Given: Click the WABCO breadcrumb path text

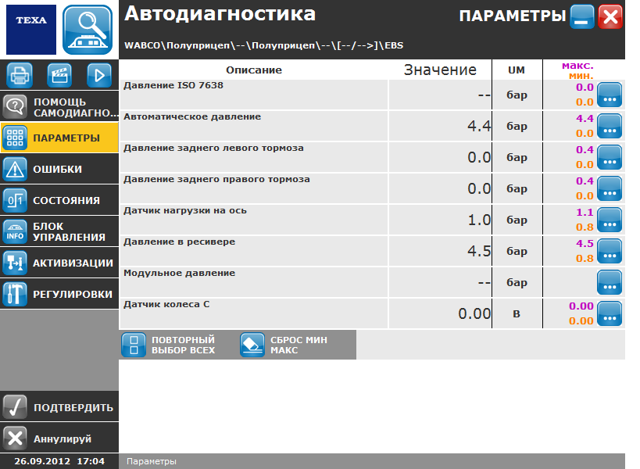Looking at the screenshot, I should point(263,45).
